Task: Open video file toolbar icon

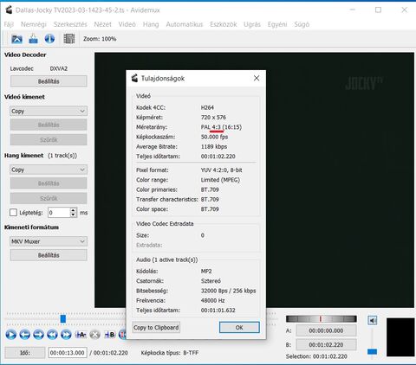Action: (16, 39)
